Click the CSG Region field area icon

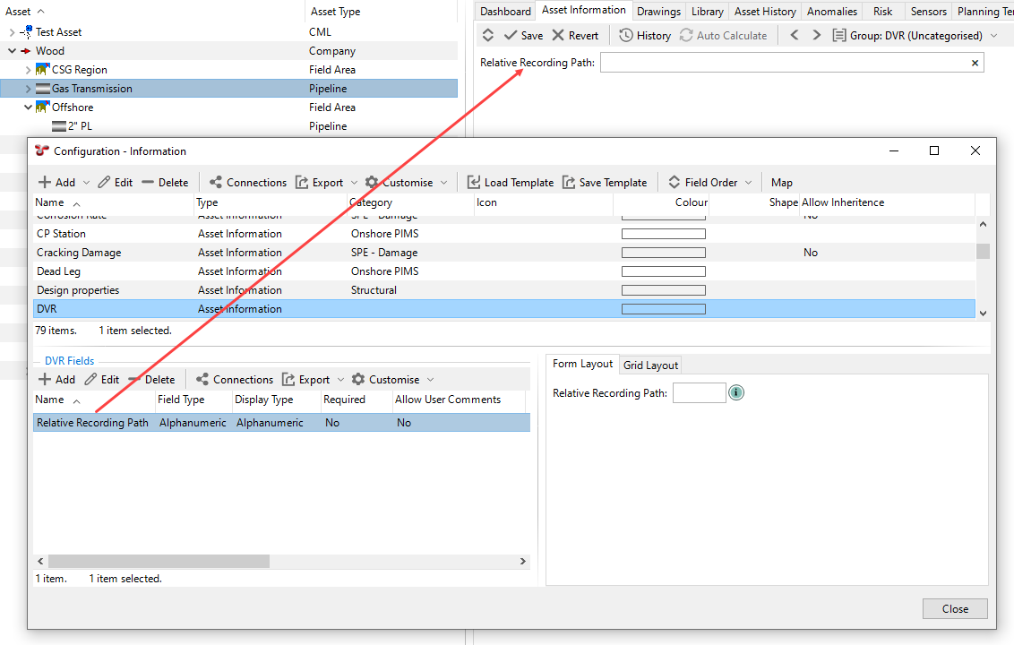[43, 69]
